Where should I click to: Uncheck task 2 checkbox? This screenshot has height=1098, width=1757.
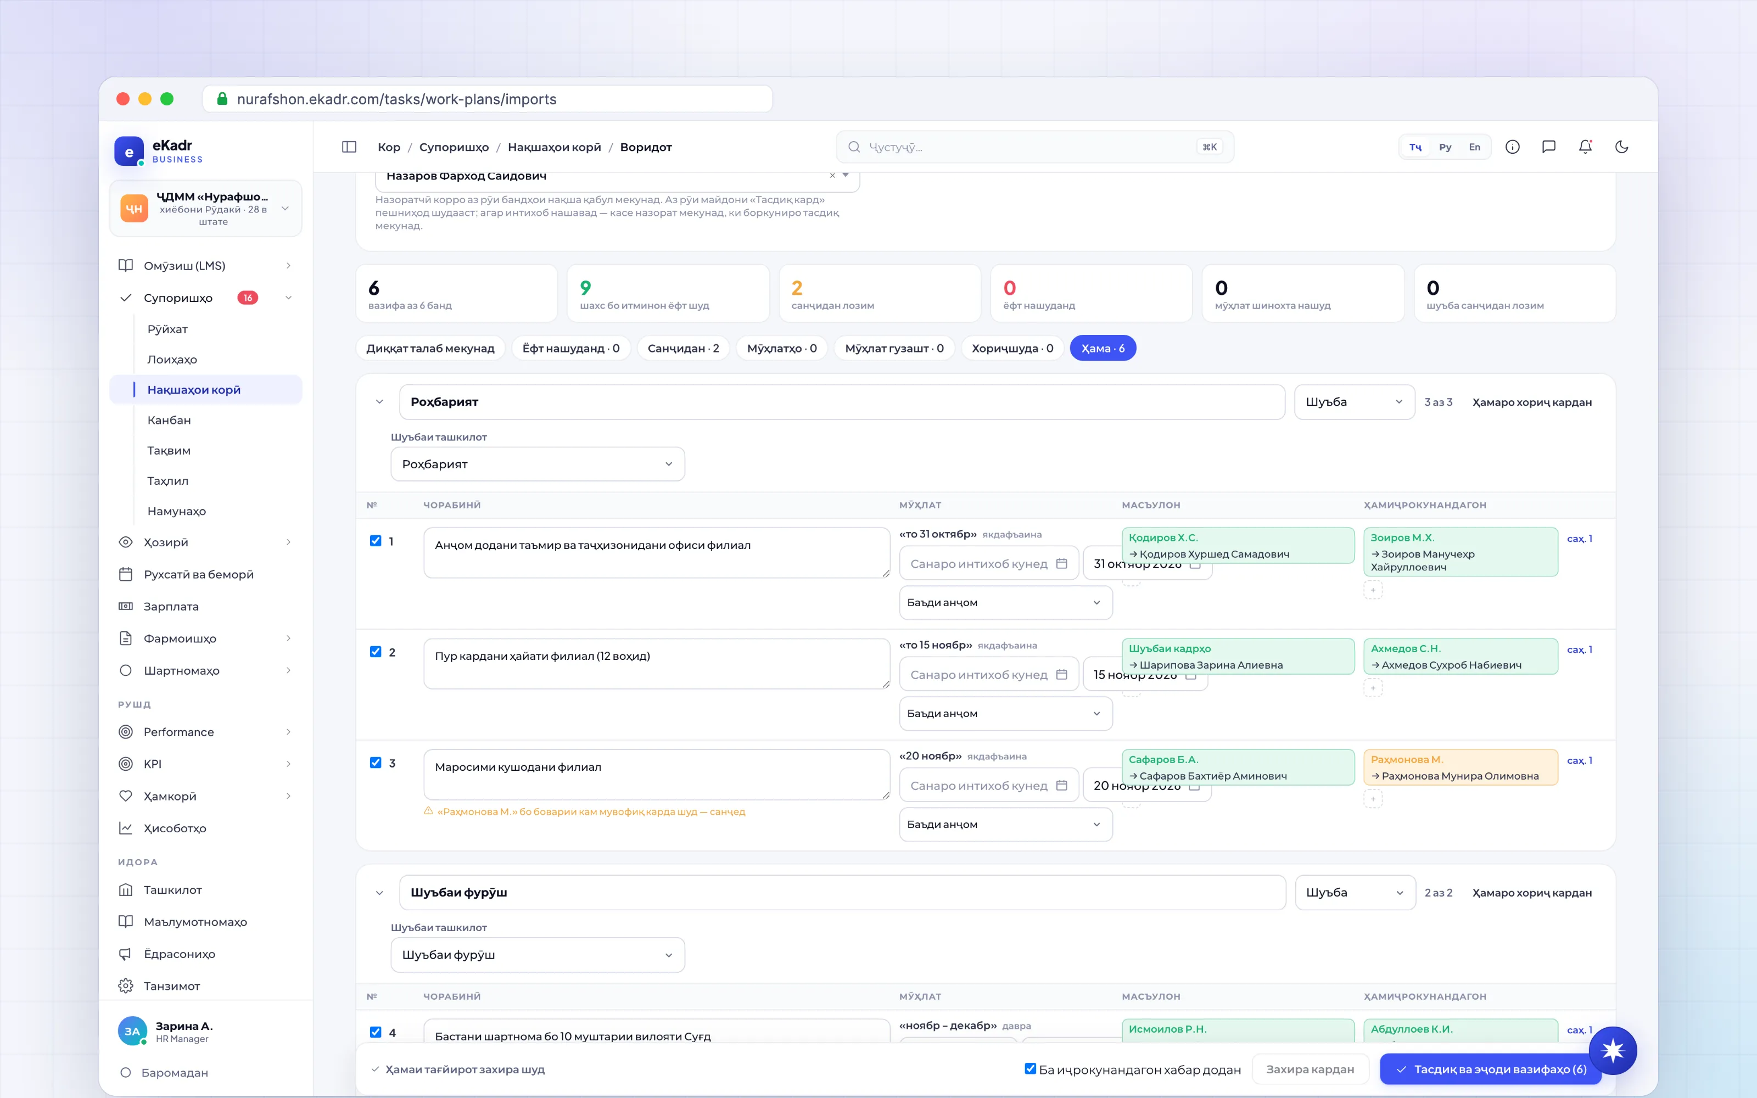pyautogui.click(x=376, y=652)
